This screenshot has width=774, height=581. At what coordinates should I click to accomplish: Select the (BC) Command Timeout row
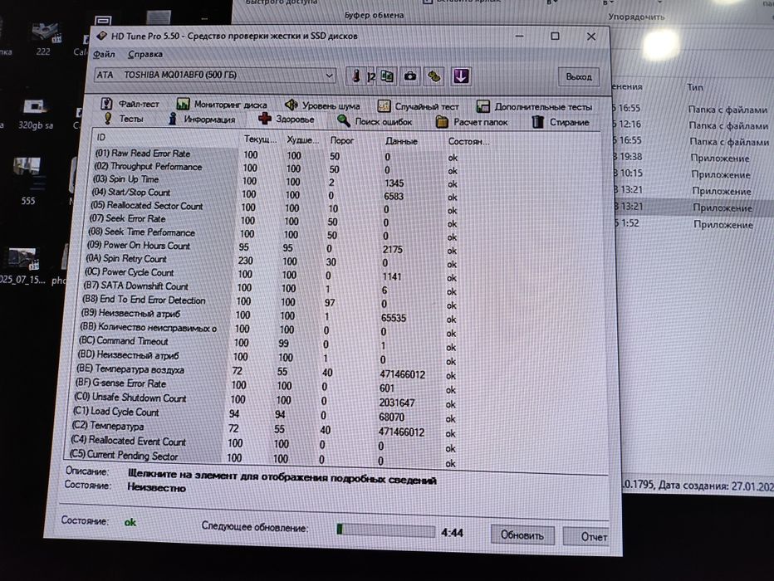pos(269,344)
